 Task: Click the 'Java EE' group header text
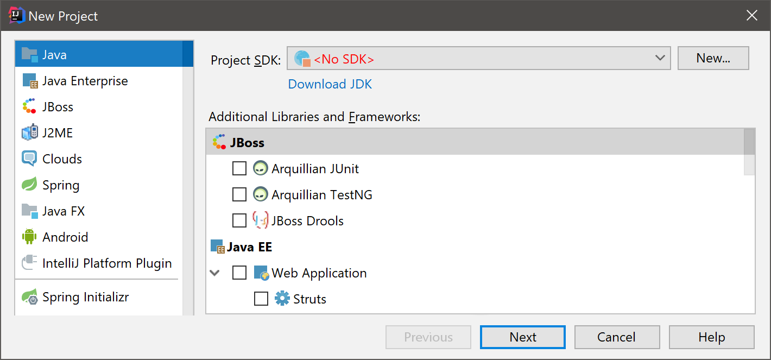pos(249,247)
